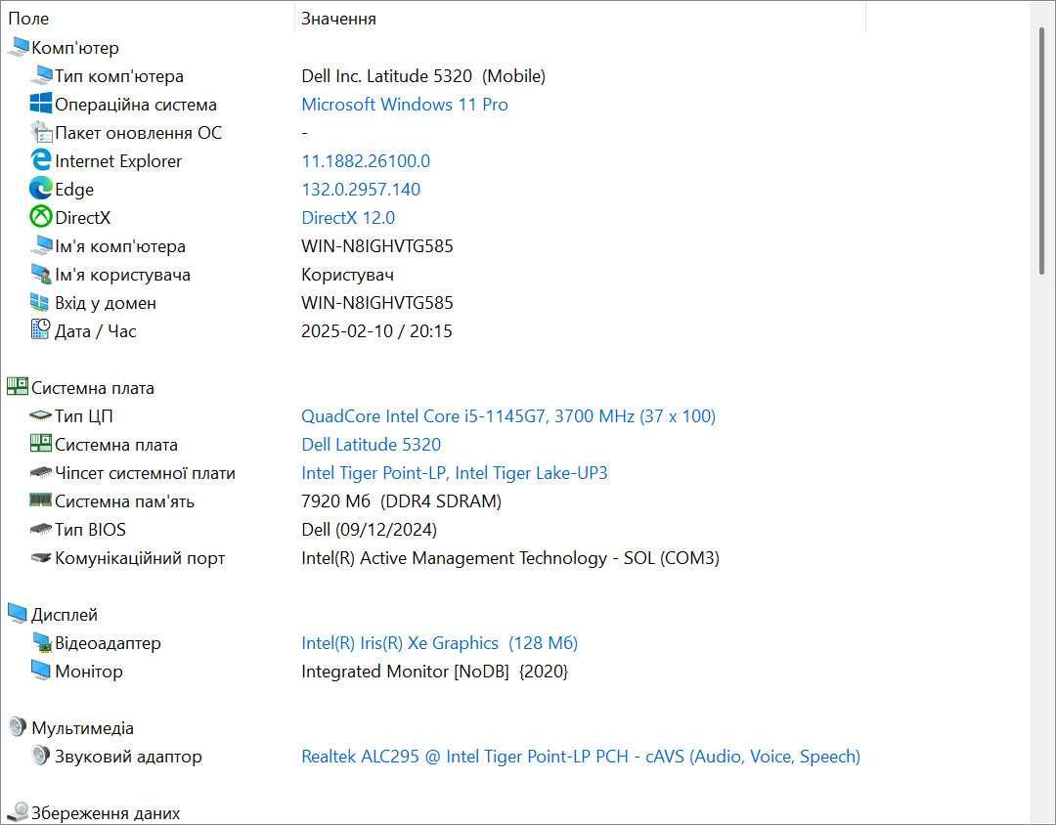Open the QuadCore Intel Core i5-1145G7 link

[508, 416]
